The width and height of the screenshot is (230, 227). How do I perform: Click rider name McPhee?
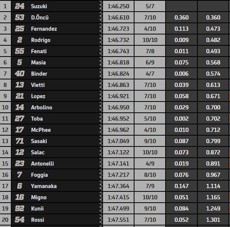point(41,130)
